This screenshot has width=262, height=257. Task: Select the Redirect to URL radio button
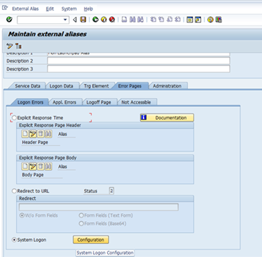click(15, 191)
